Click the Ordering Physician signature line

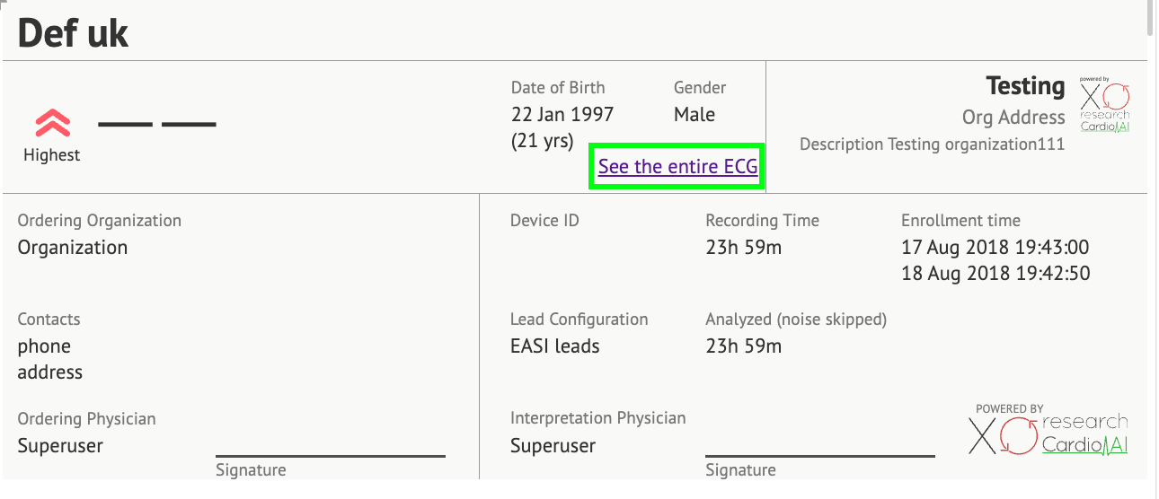[x=330, y=456]
